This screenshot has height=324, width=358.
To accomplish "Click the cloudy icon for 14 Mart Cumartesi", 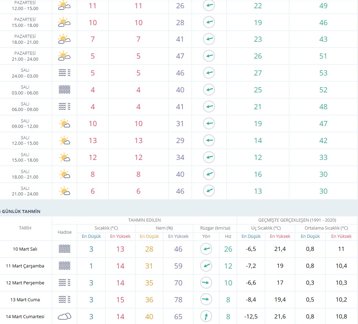I will pyautogui.click(x=64, y=316).
